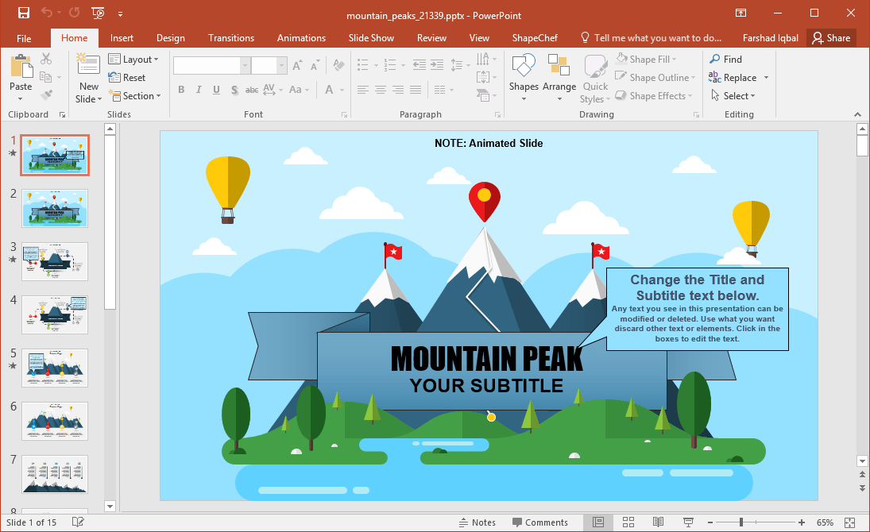Select slide 3 thumbnail

pos(55,261)
